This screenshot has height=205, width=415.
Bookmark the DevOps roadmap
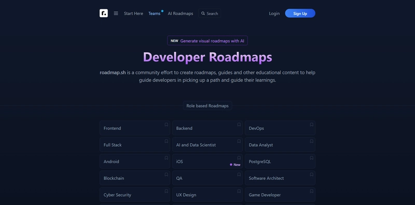point(312,125)
